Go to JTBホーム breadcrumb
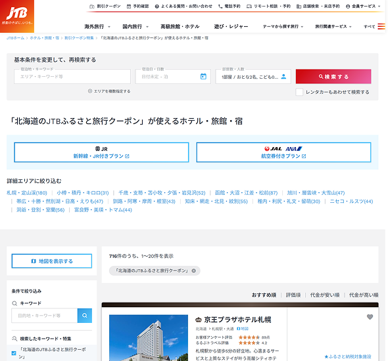The width and height of the screenshot is (388, 361). point(15,38)
